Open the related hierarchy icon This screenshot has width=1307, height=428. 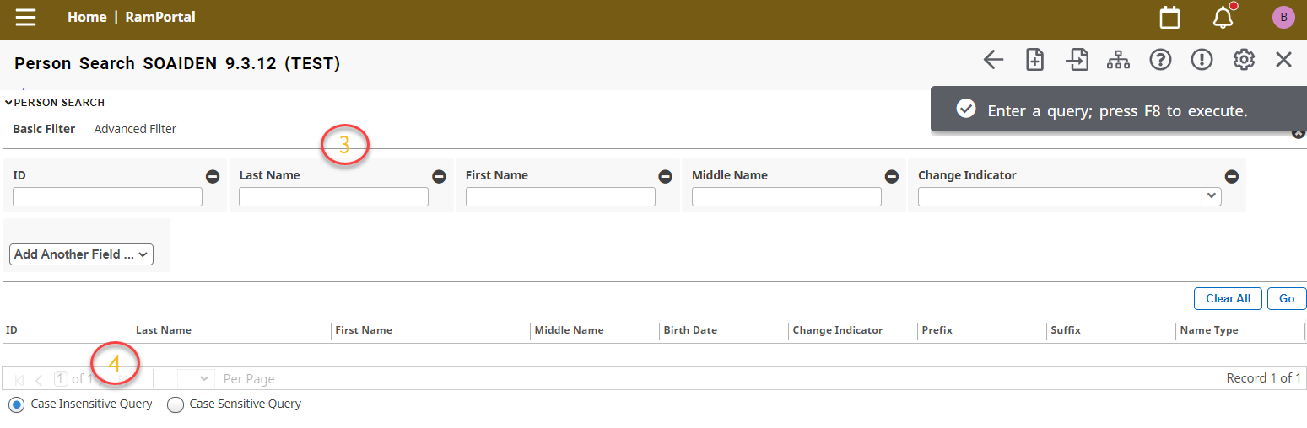point(1118,60)
